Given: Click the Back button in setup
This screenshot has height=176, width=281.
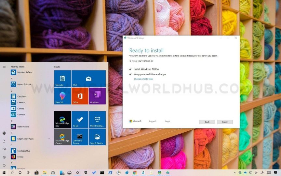Looking at the screenshot, I should point(207,122).
